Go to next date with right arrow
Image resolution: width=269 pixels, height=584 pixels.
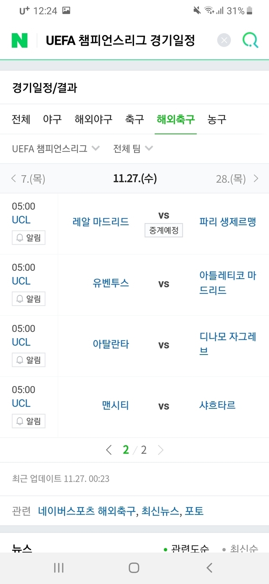pos(256,179)
